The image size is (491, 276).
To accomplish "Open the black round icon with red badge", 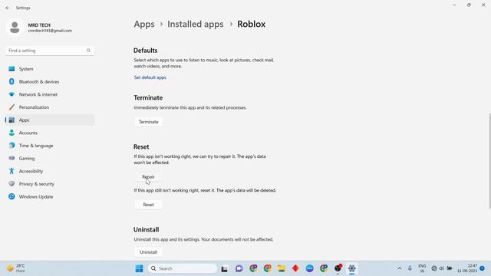I will point(338,268).
